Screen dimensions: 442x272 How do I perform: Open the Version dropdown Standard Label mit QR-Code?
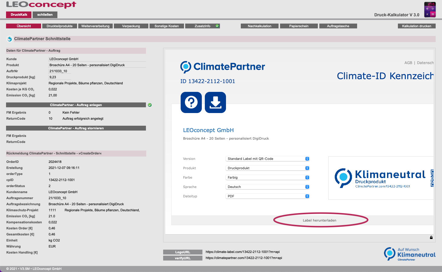pyautogui.click(x=267, y=159)
